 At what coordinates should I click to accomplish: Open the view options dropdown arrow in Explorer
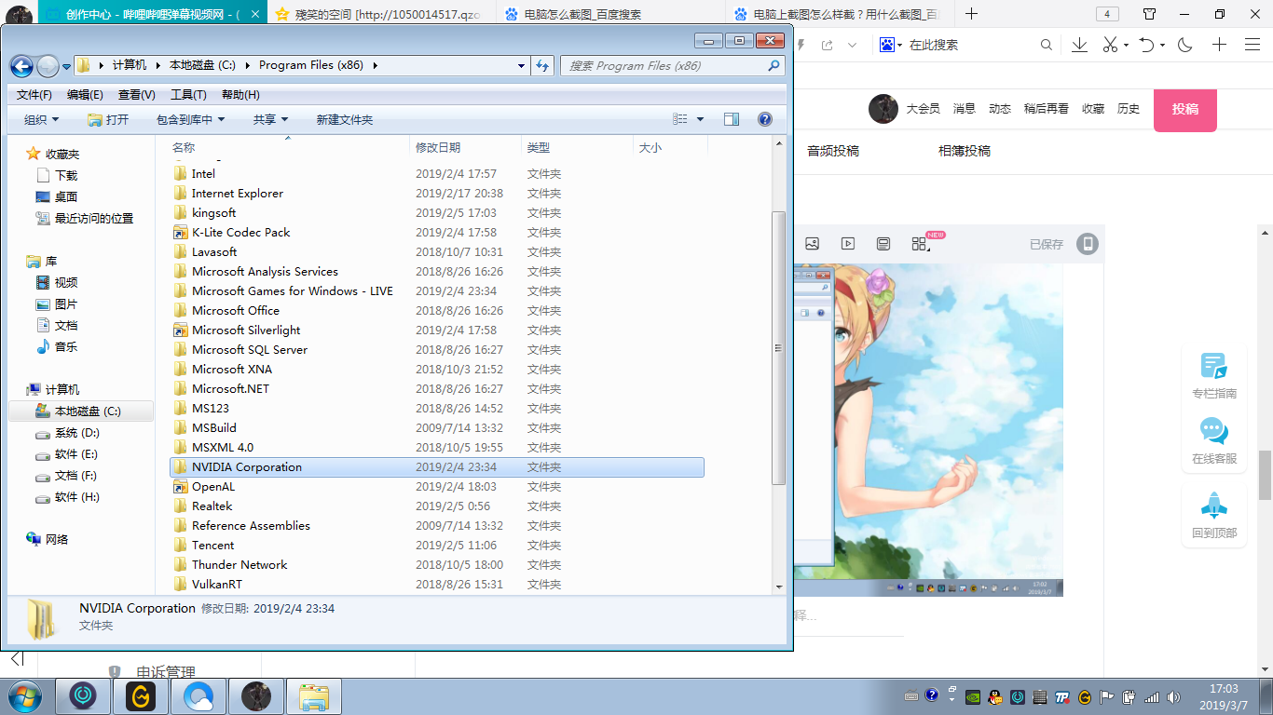[x=700, y=119]
